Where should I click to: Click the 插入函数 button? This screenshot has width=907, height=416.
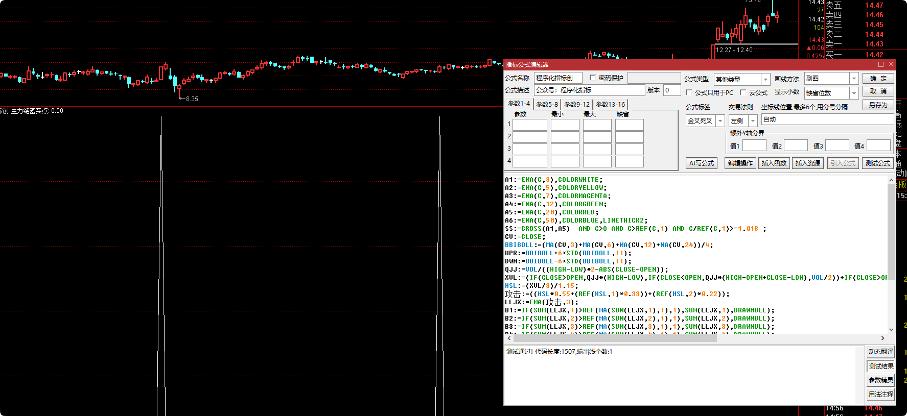pos(774,163)
